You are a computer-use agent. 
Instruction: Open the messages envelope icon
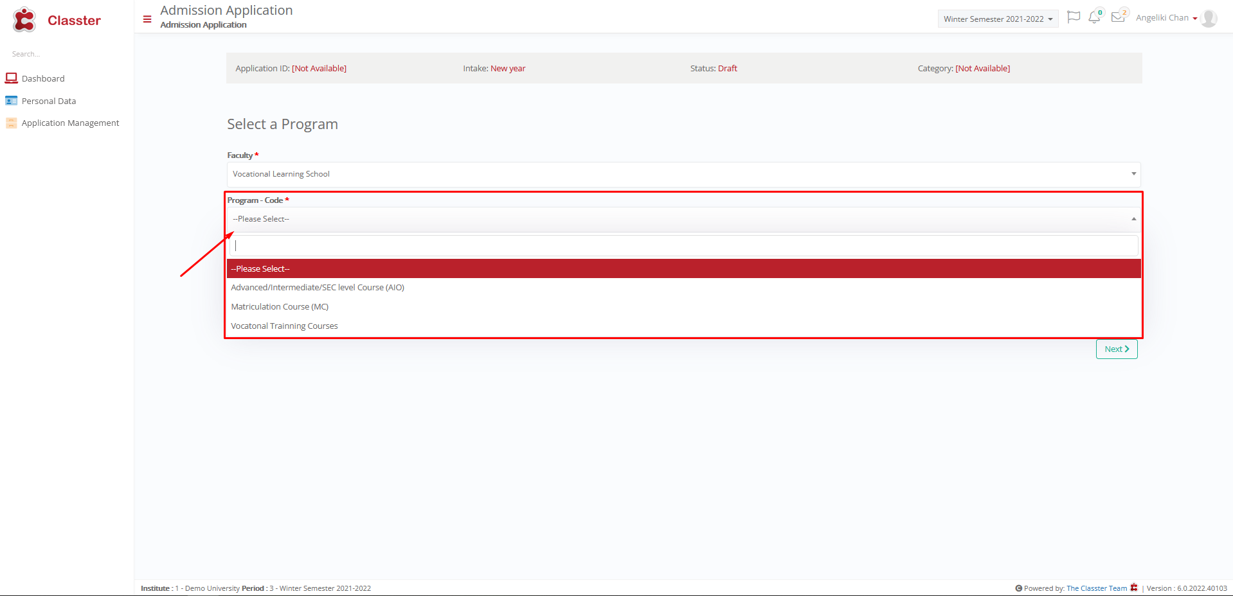[1118, 17]
